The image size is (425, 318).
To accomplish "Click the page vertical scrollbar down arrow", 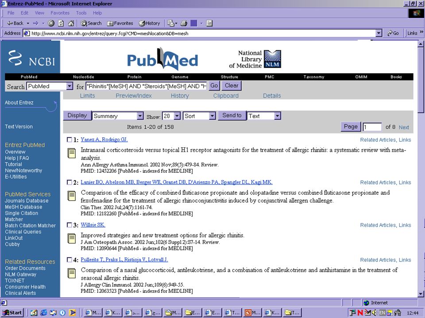I will tap(421, 294).
